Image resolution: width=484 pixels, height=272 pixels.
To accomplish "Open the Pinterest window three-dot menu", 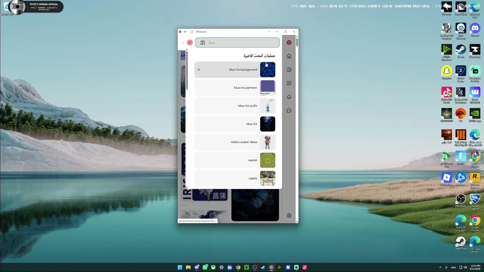I will [269, 32].
